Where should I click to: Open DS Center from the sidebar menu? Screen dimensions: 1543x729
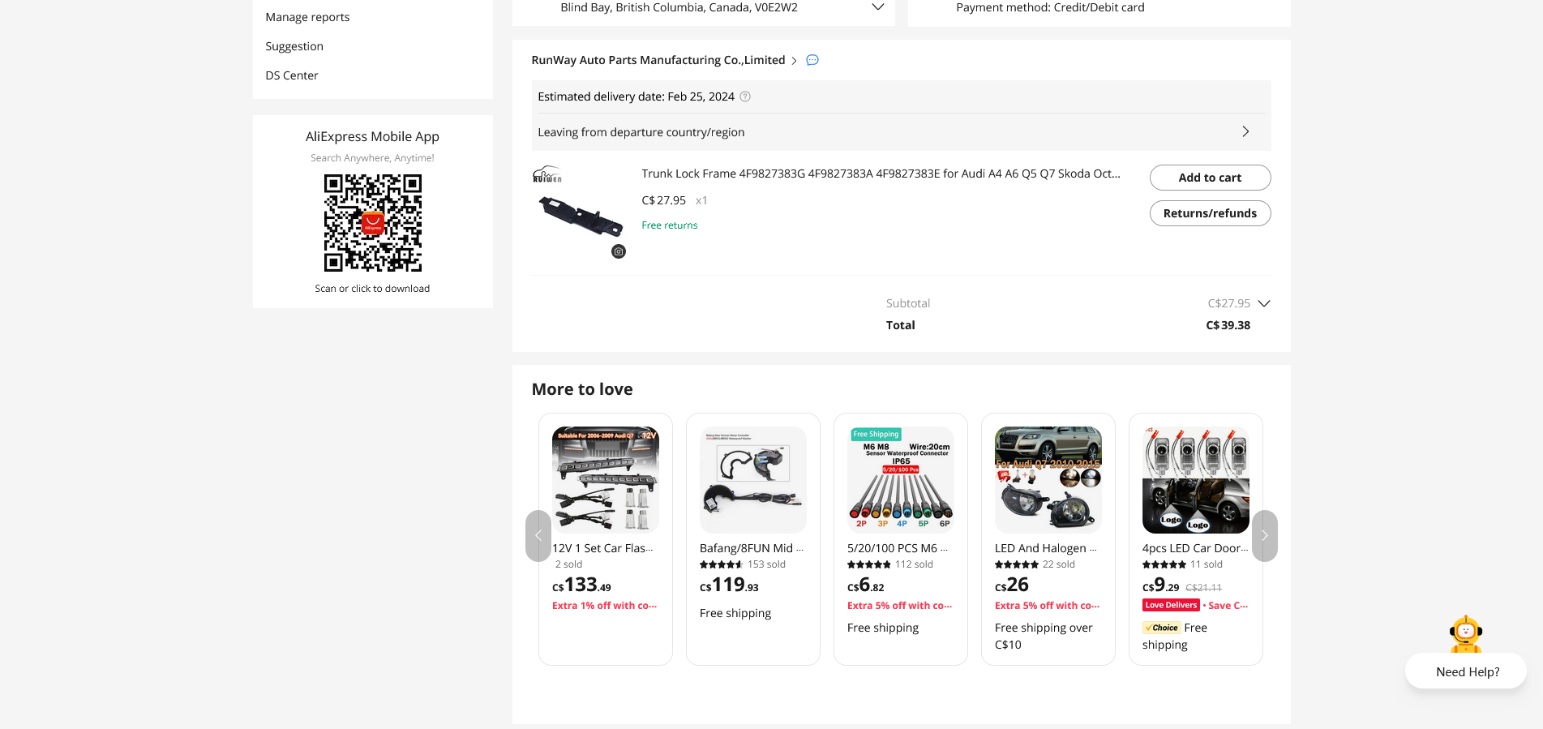pos(291,75)
